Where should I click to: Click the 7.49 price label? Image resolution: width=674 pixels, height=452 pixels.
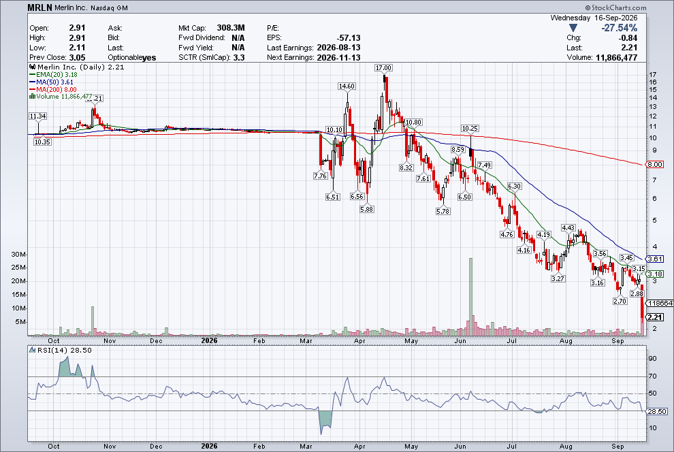point(485,165)
